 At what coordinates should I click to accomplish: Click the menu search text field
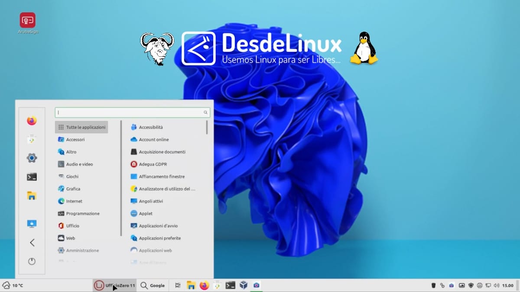click(x=130, y=112)
